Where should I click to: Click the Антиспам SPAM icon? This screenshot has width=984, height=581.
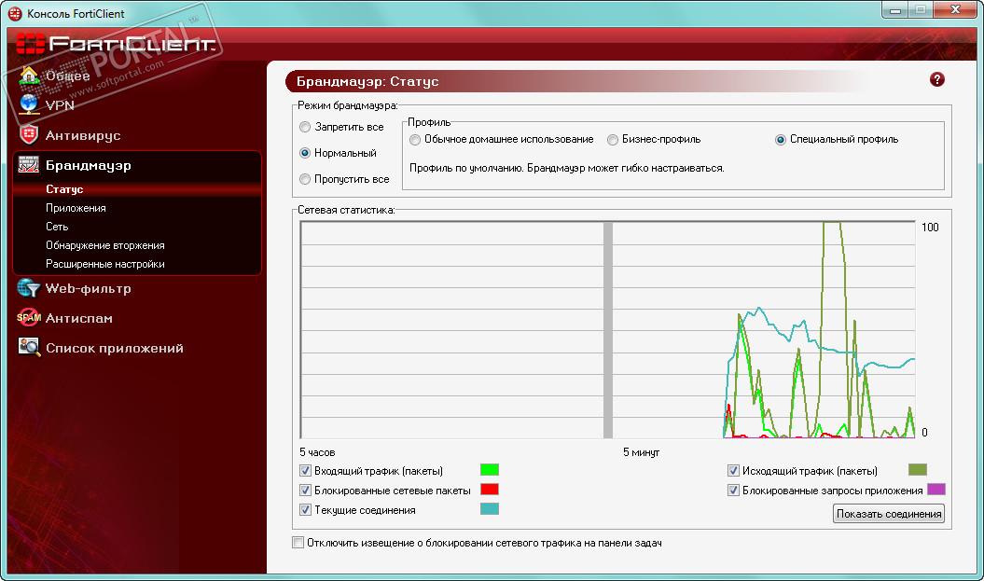tap(29, 317)
